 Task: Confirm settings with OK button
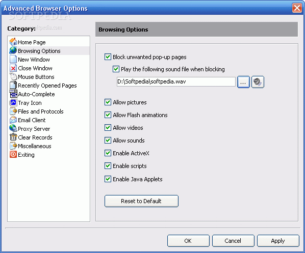pyautogui.click(x=188, y=241)
